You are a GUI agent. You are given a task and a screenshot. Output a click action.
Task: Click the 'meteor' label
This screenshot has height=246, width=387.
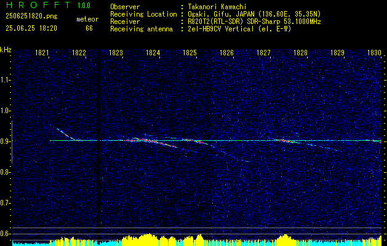87,19
